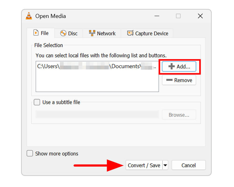The width and height of the screenshot is (234, 187).
Task: Click the VLC cone icon in title bar
Action: (x=29, y=16)
